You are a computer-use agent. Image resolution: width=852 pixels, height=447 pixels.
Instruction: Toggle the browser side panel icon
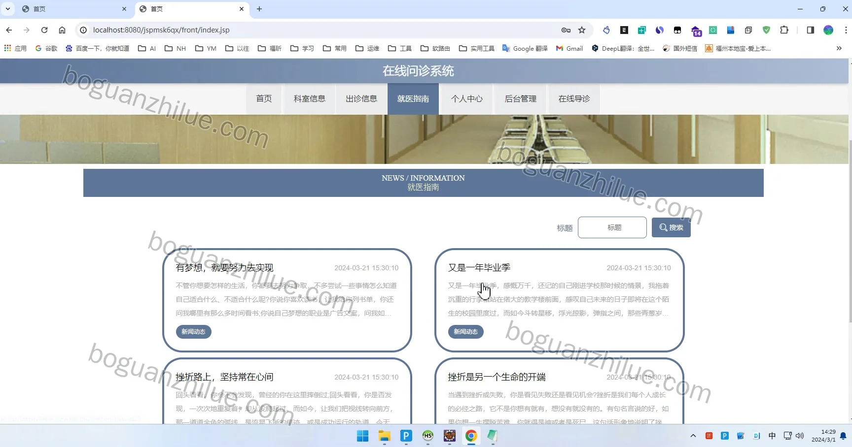click(810, 30)
